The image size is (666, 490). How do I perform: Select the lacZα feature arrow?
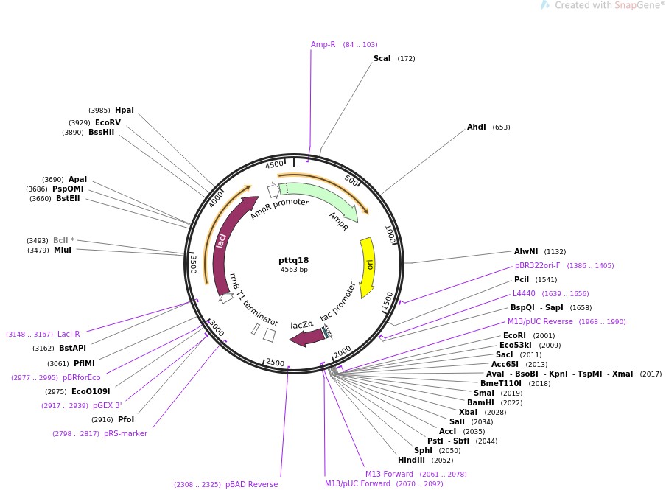(307, 337)
